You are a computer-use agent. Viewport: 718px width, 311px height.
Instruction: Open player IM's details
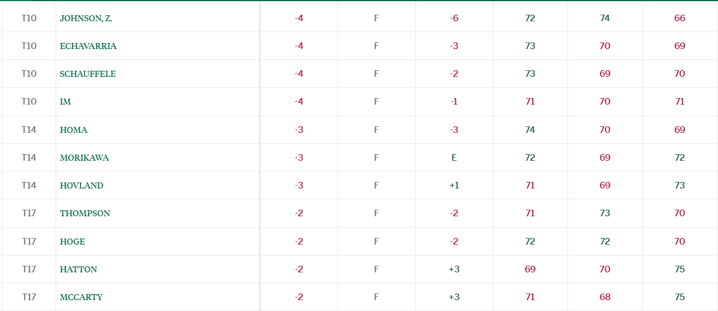click(65, 101)
